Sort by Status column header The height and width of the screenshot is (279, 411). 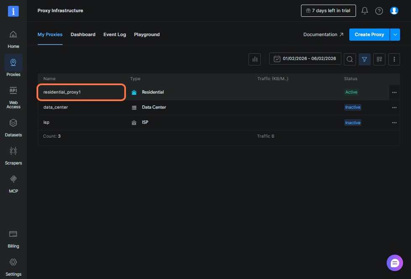point(351,78)
